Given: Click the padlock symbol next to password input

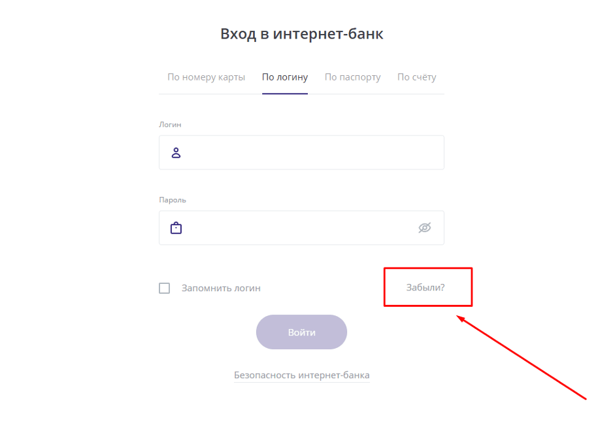Looking at the screenshot, I should point(175,228).
